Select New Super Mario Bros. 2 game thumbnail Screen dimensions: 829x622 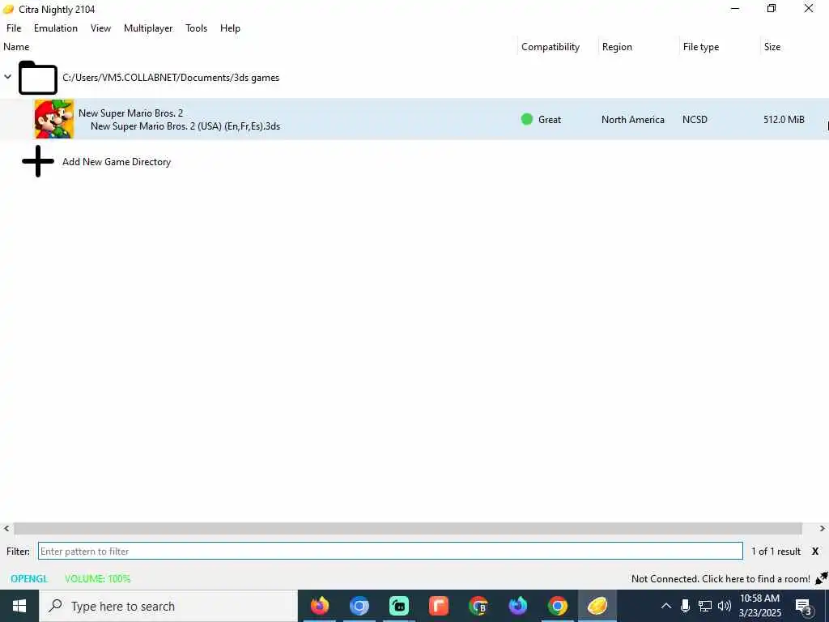54,119
